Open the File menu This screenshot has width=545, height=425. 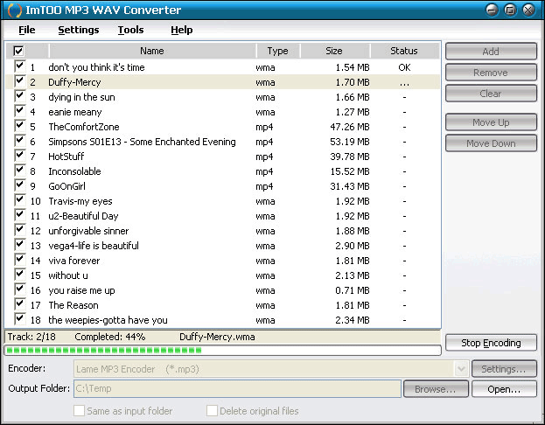click(27, 30)
